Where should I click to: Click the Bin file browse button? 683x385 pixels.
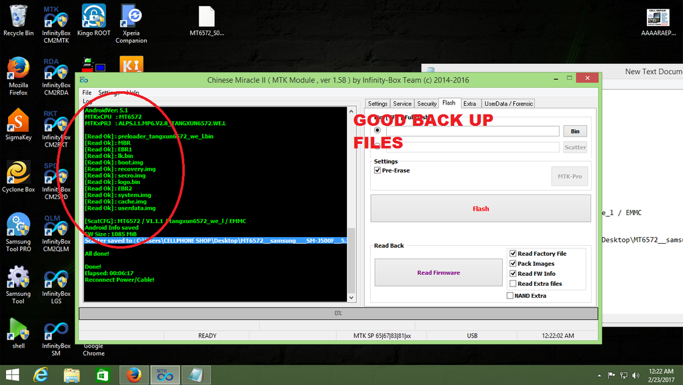(575, 131)
